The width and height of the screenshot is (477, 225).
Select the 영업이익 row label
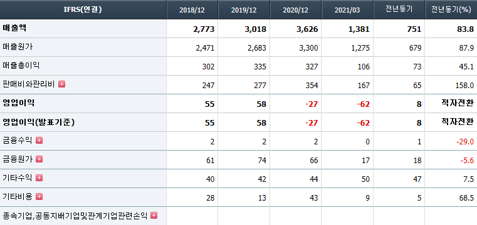click(x=18, y=102)
